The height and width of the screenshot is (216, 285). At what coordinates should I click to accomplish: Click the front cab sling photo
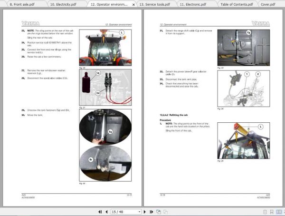[244, 141]
